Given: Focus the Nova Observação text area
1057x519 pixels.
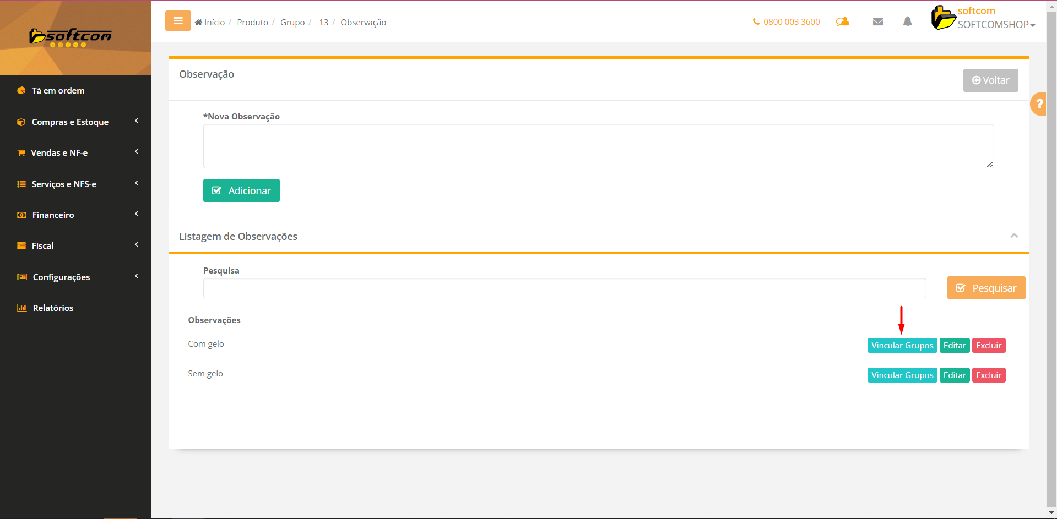Looking at the screenshot, I should point(598,146).
